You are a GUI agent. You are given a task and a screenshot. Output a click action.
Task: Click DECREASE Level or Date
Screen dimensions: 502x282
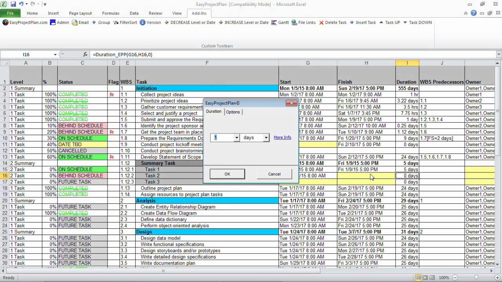(189, 22)
